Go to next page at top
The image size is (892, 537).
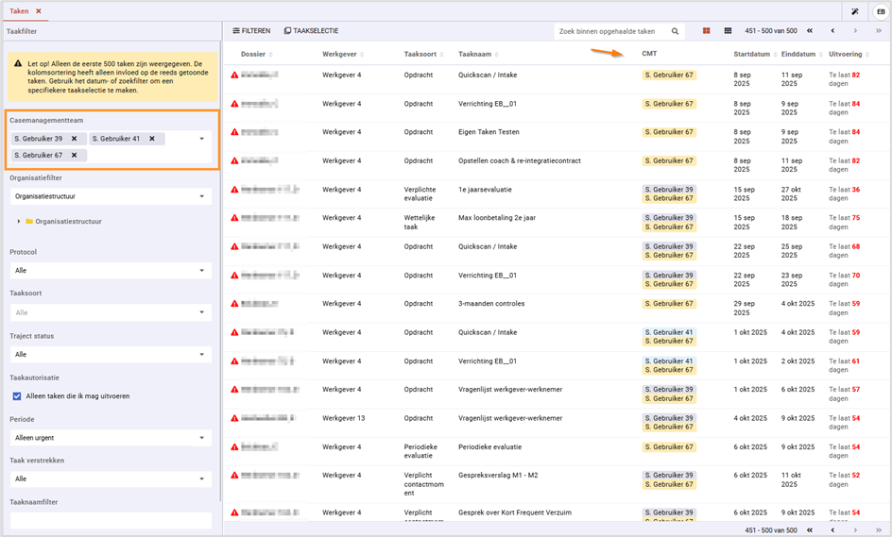855,31
